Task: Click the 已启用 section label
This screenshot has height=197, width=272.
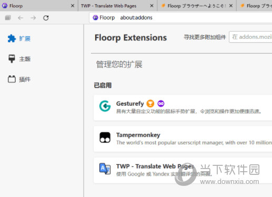Action: tap(103, 85)
